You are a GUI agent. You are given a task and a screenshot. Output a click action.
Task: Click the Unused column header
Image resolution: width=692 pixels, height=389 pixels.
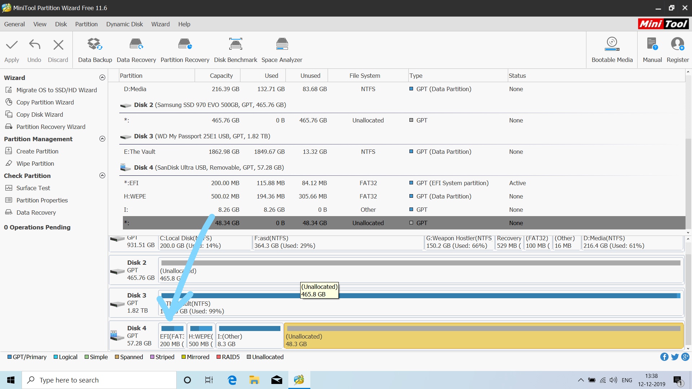pyautogui.click(x=307, y=76)
